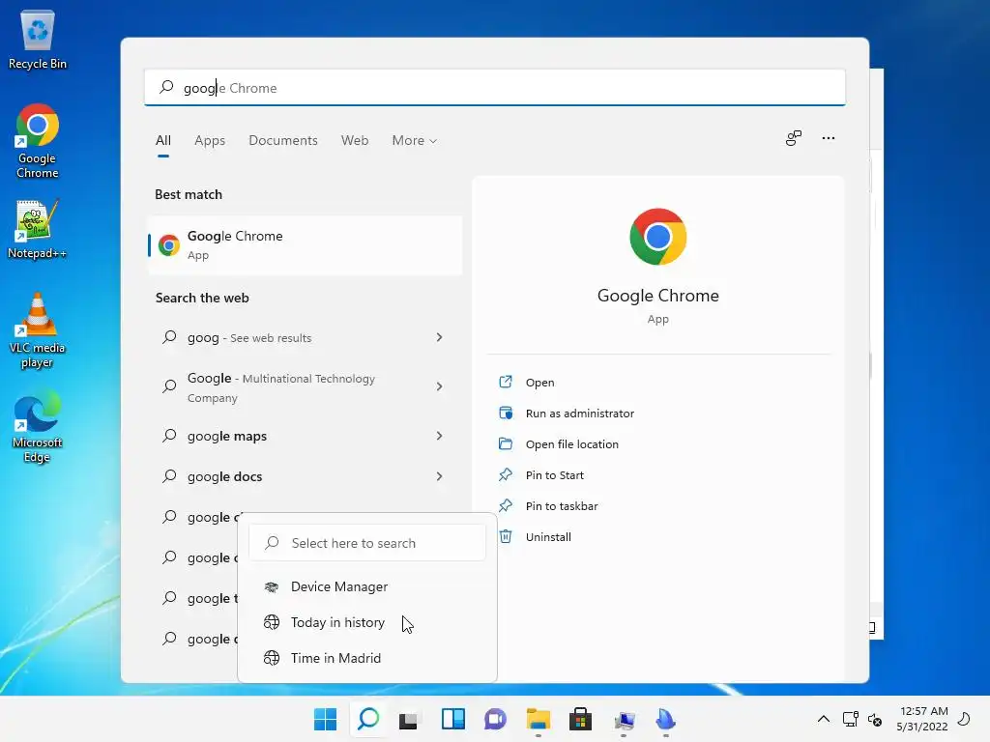
Task: Click the Run as administrator shield icon
Action: 505,413
